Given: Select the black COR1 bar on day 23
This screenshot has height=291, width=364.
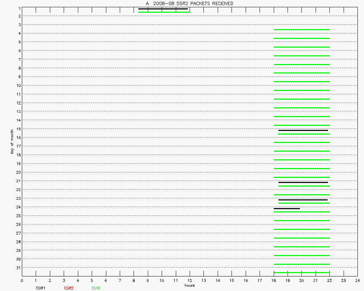Looking at the screenshot, I should 303,200.
